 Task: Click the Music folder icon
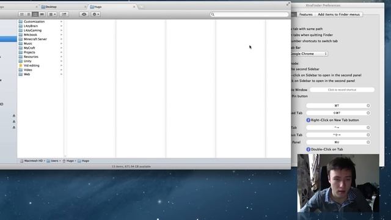tap(21, 43)
